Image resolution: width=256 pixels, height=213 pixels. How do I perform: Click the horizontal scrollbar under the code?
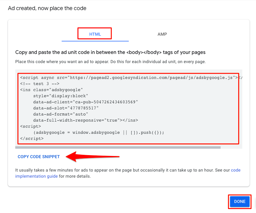click(118, 147)
